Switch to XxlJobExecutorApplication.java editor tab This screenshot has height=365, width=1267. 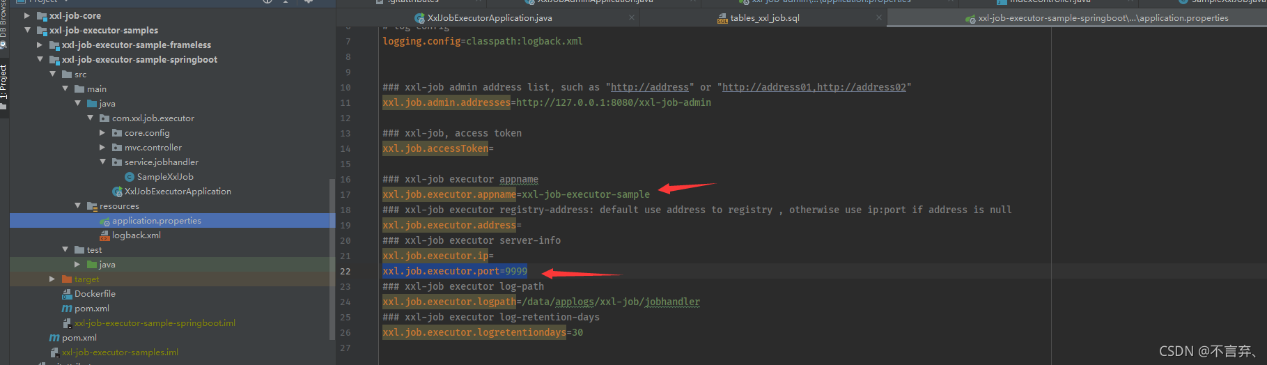coord(489,17)
